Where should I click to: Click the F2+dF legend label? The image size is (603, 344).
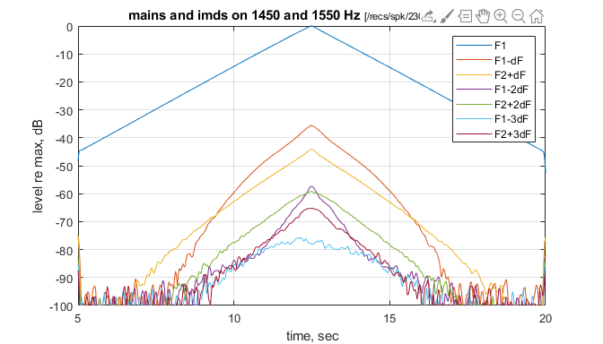click(x=510, y=75)
